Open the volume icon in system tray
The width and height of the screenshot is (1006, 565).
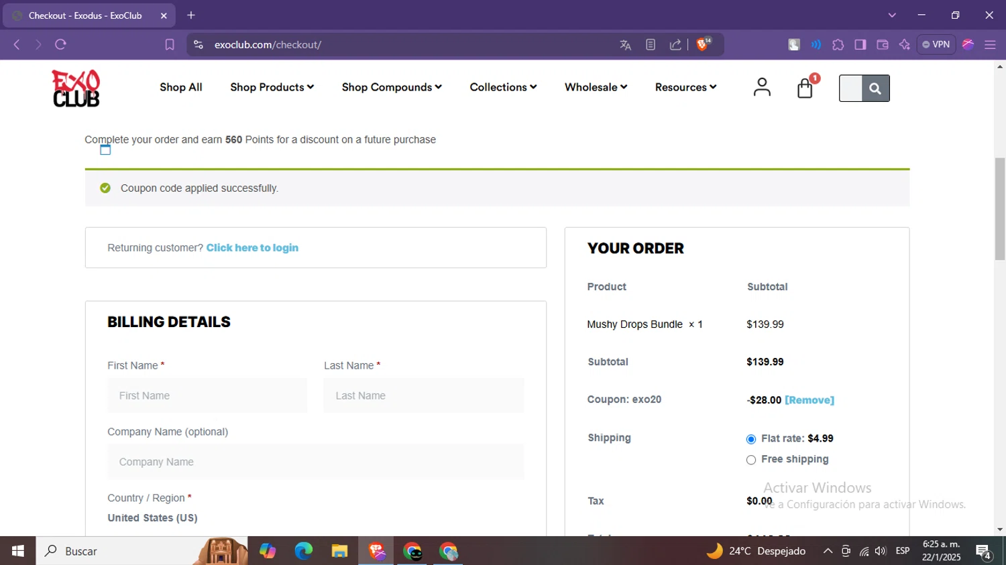881,551
